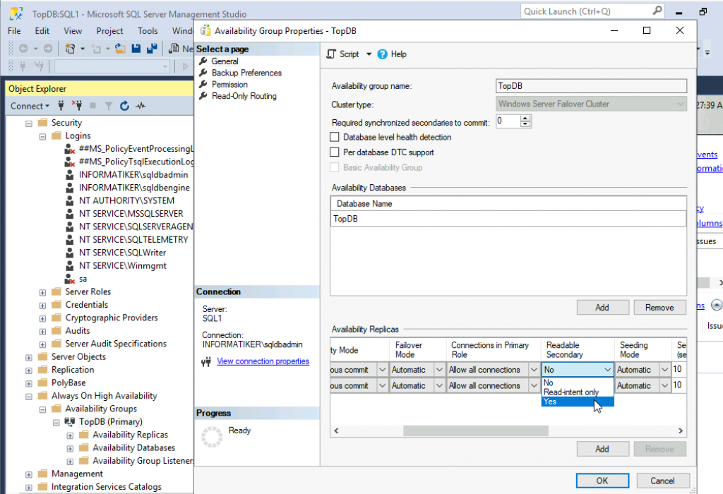
Task: Click the query toolbar Connect plug icon
Action: pos(22,67)
